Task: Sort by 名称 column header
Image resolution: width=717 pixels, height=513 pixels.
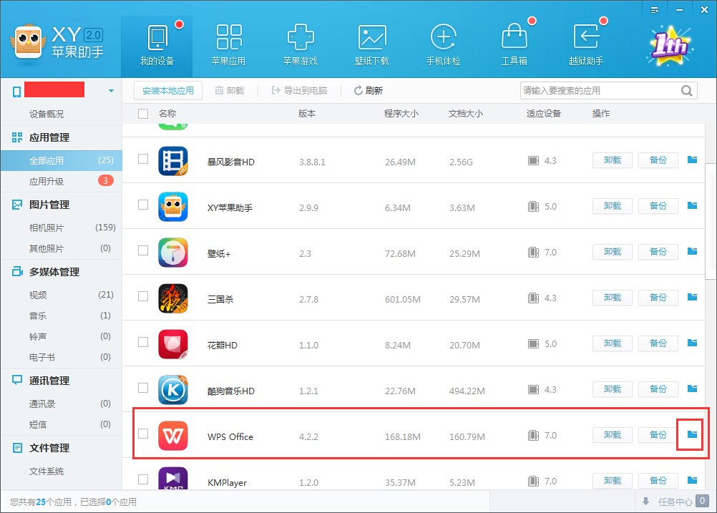Action: click(167, 113)
